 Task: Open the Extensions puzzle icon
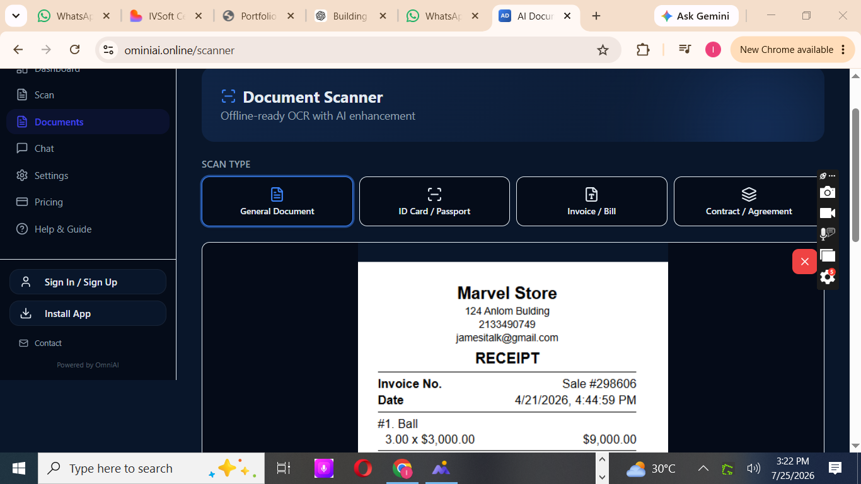[643, 50]
